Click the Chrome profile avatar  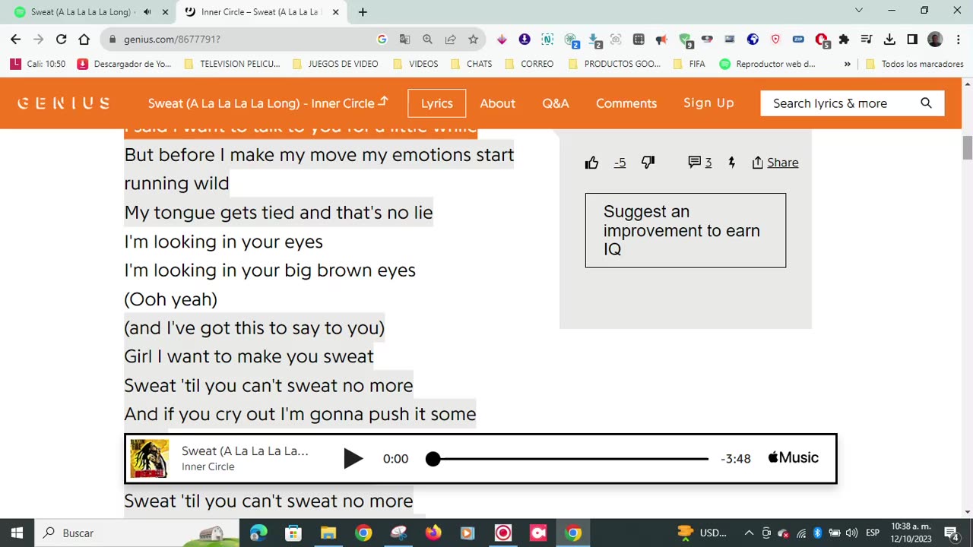(936, 39)
